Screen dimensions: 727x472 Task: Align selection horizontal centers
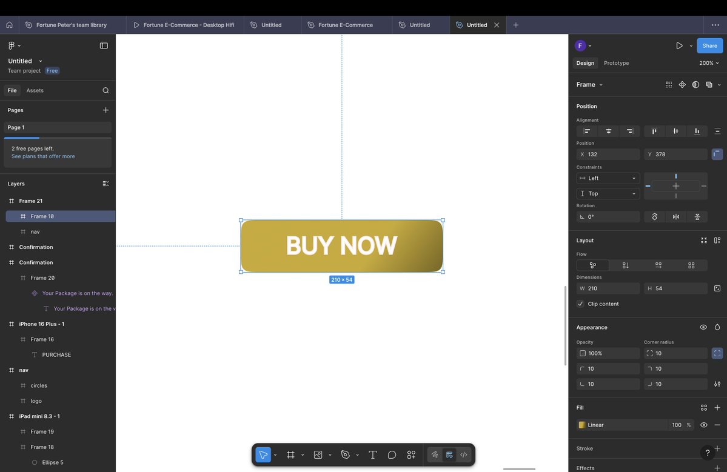coord(608,131)
